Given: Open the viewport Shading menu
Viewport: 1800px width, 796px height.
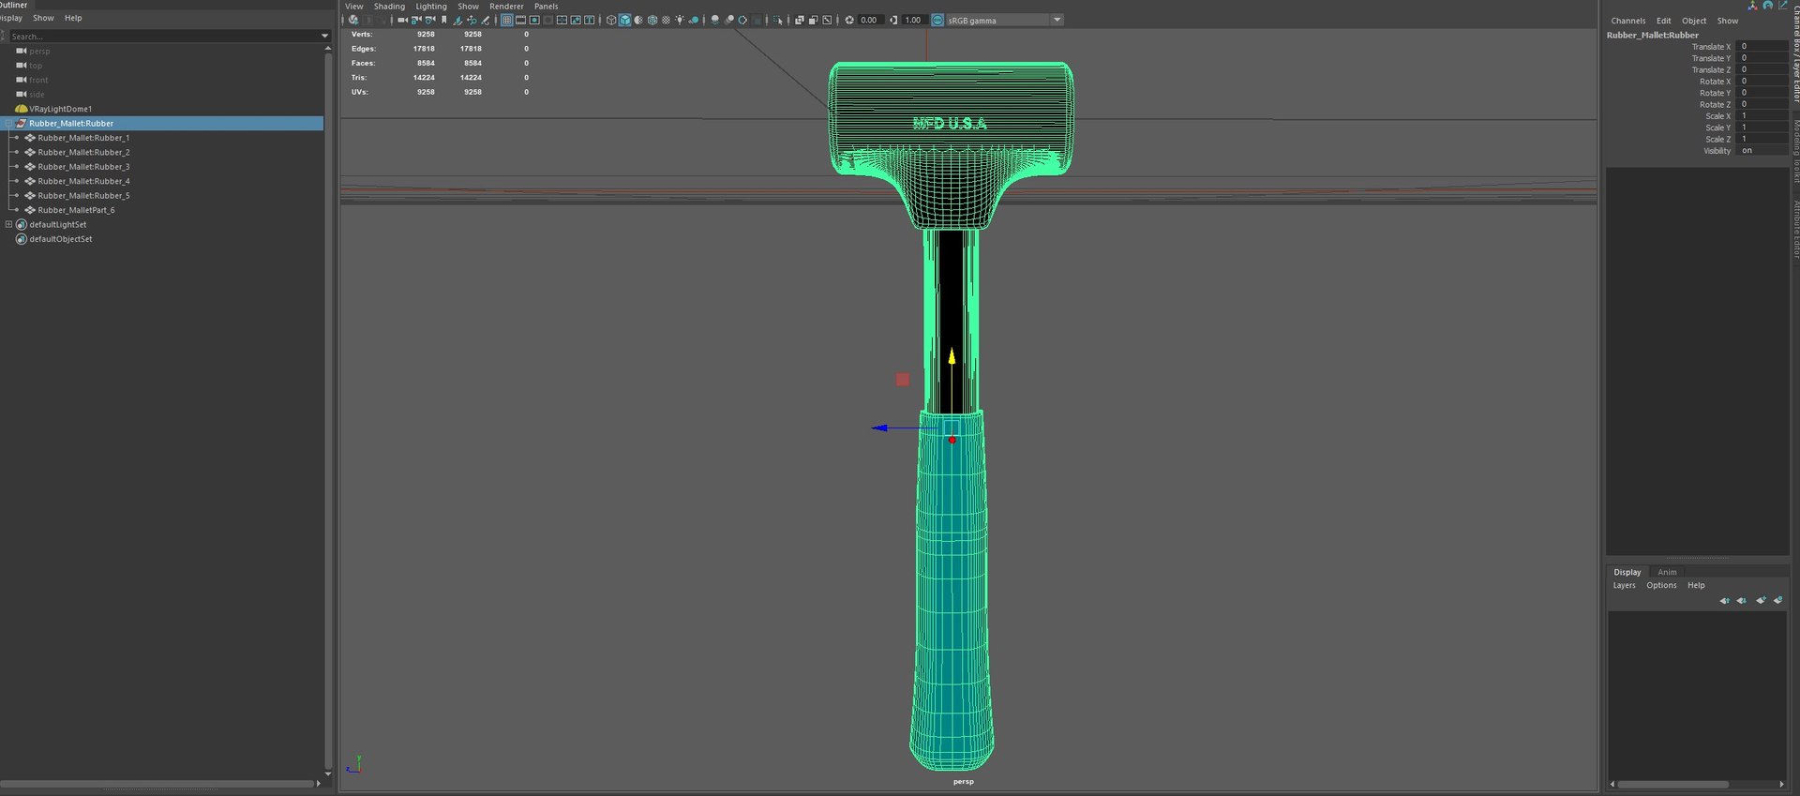Looking at the screenshot, I should coord(389,7).
